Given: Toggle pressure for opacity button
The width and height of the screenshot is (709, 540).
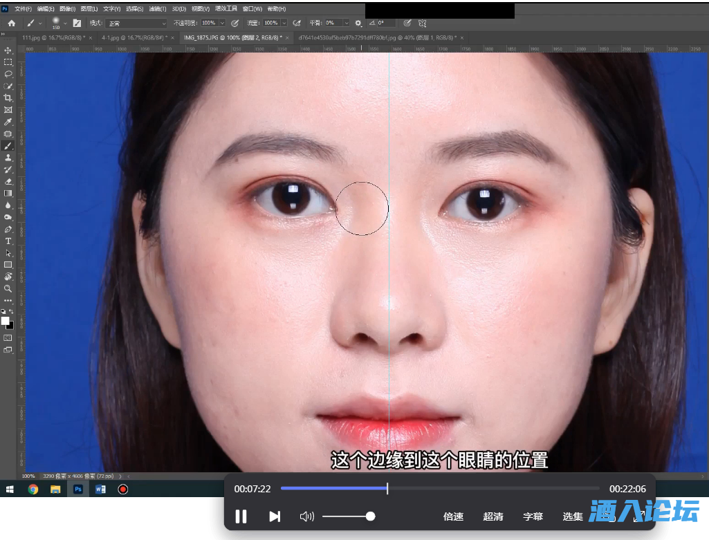Looking at the screenshot, I should [234, 23].
